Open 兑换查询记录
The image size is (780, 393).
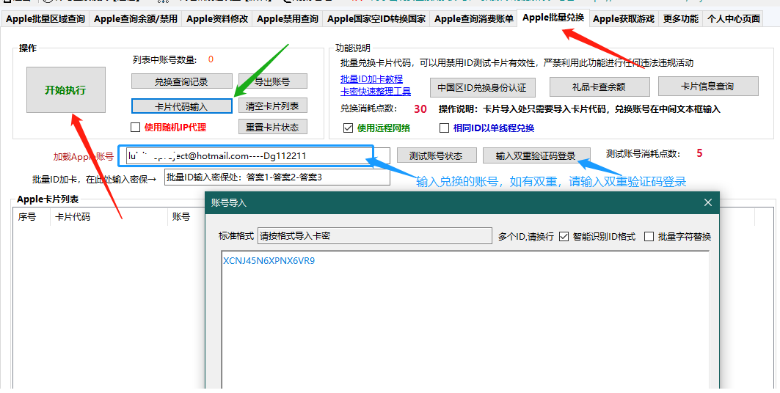coord(181,81)
